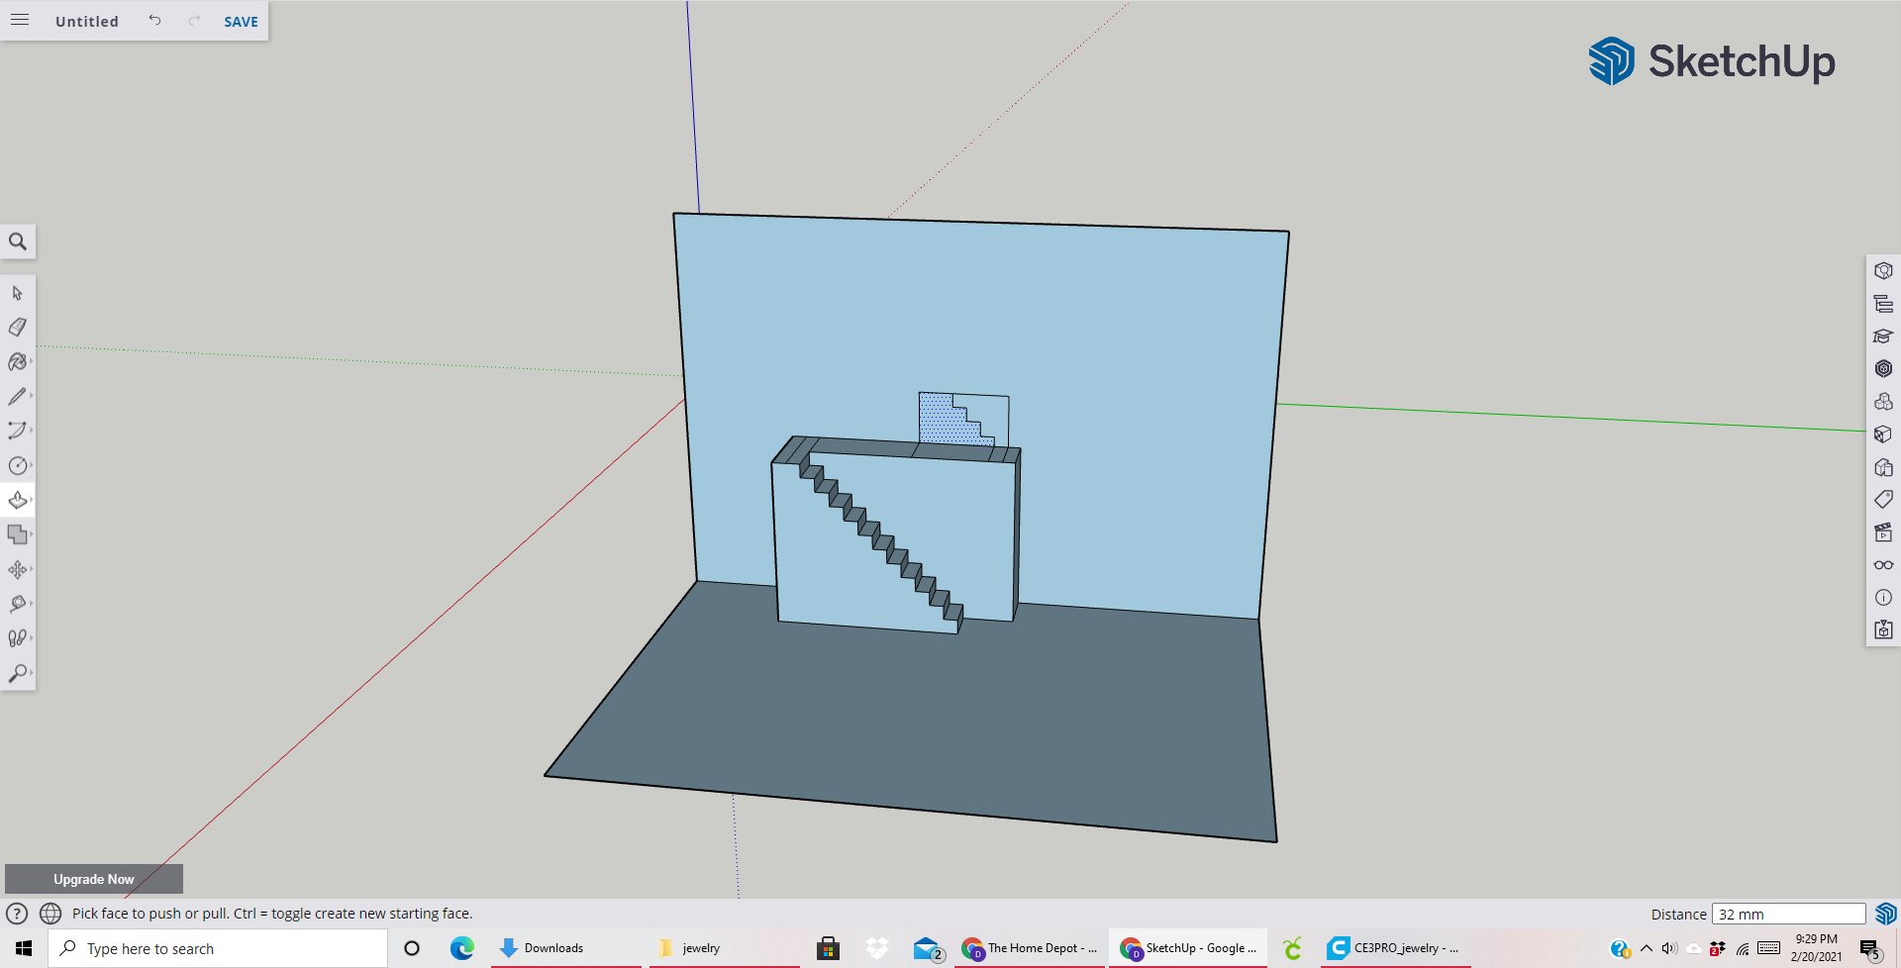Viewport: 1901px width, 968px height.
Task: Select the Eraser tool
Action: (18, 327)
